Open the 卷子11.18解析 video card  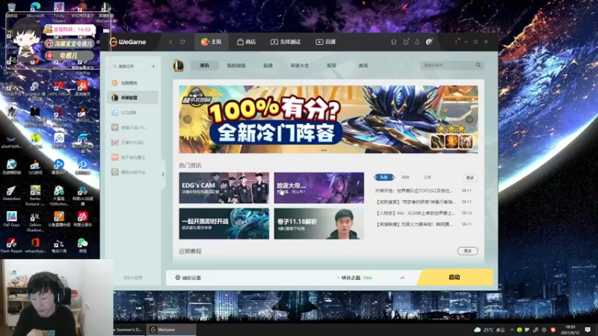coord(319,223)
